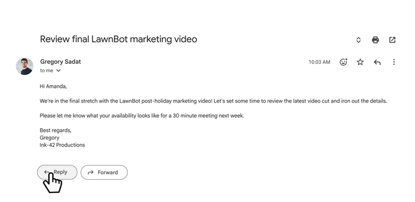The image size is (415, 202).
Task: Click the paragraph starting "We're in the final stretch"
Action: (213, 101)
